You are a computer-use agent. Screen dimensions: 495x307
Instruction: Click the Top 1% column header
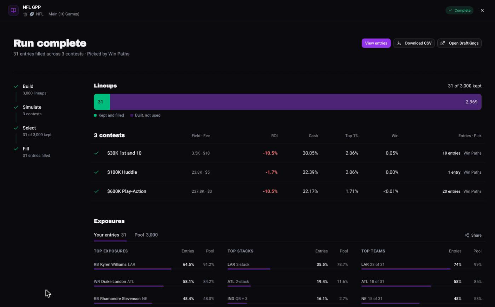click(351, 136)
